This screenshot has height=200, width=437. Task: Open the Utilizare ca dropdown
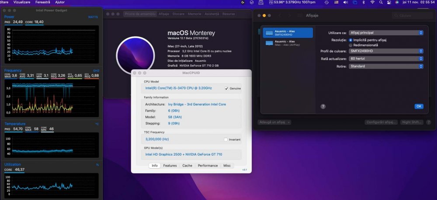click(386, 33)
